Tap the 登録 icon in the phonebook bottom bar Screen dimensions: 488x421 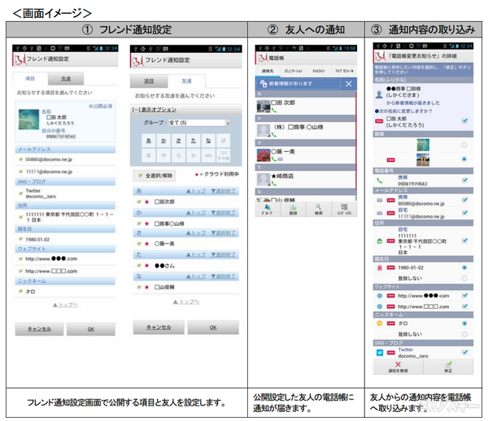293,209
